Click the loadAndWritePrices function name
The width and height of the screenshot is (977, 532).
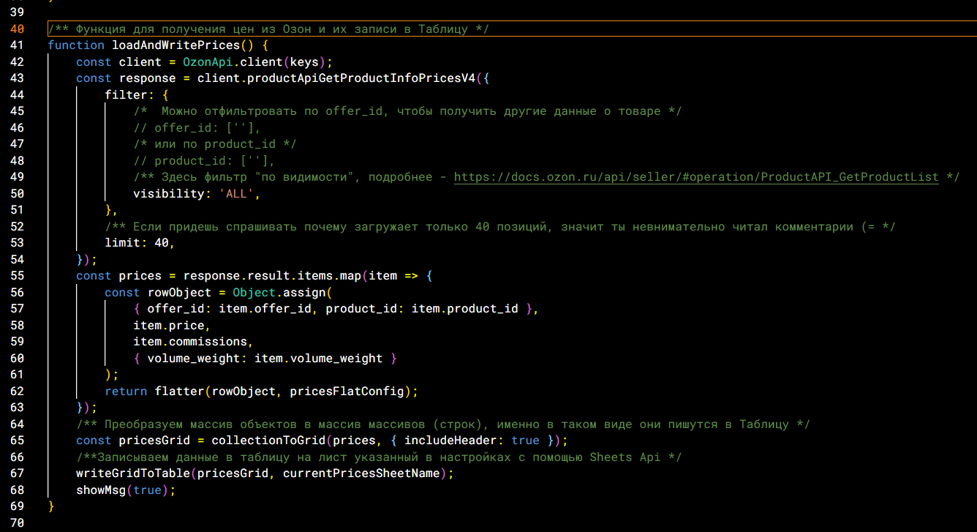pos(176,45)
